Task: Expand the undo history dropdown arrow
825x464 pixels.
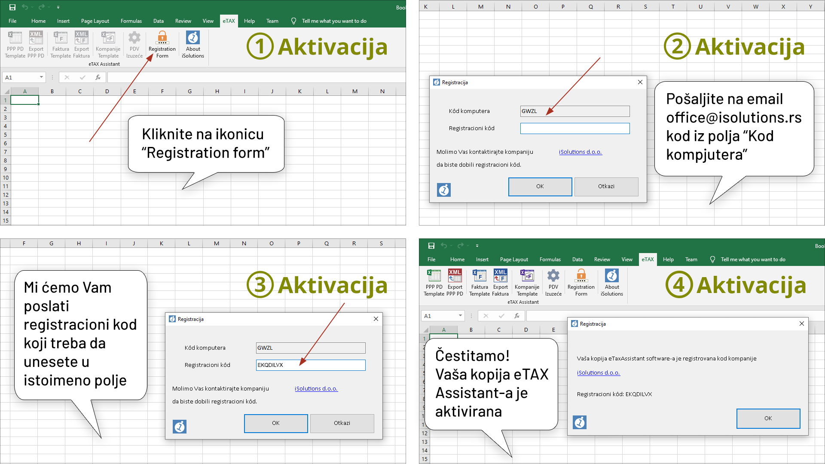Action: point(32,7)
